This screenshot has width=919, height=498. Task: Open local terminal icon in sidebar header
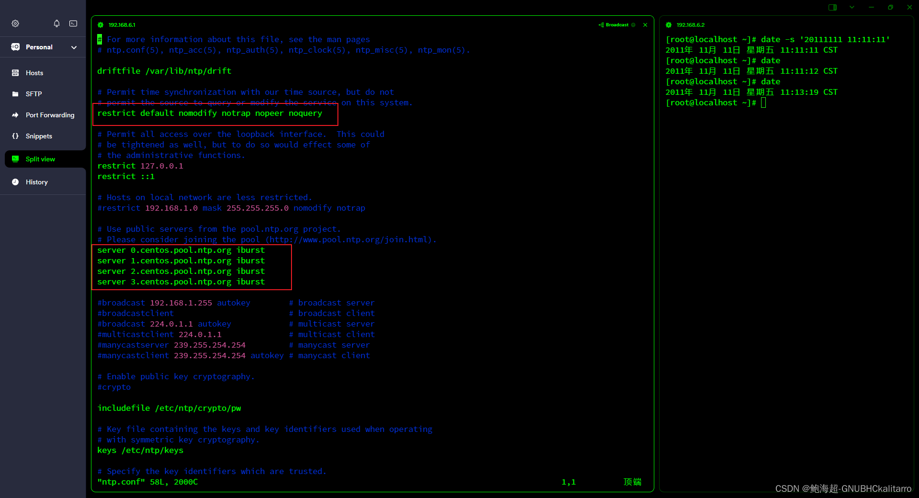[x=73, y=23]
